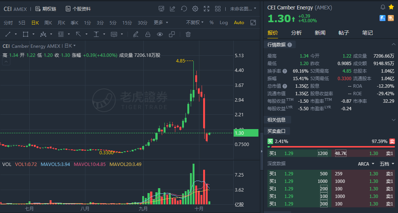
Task: Toggle drawings visibility eye icon
Action: click(x=160, y=34)
